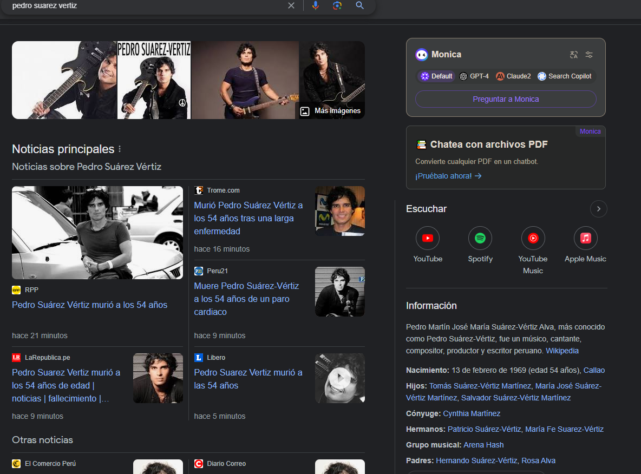Click the Diario Correo source icon
The width and height of the screenshot is (641, 474).
coord(199,464)
